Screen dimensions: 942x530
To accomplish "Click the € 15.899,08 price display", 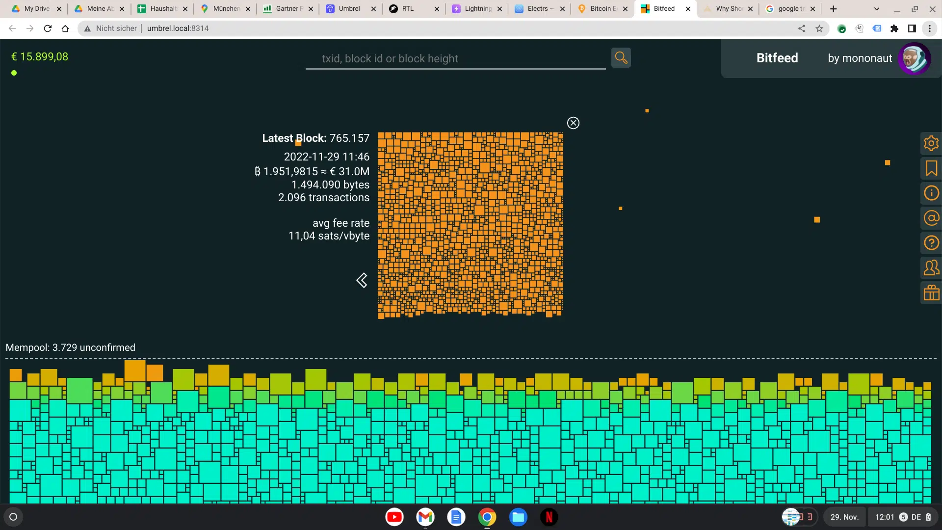I will pos(40,57).
